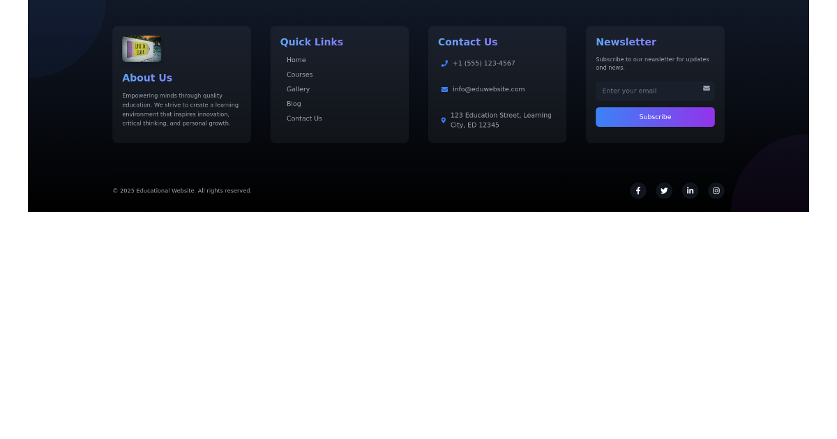The height and width of the screenshot is (439, 837).
Task: Click the 2025 copyright notice text
Action: coord(182,190)
